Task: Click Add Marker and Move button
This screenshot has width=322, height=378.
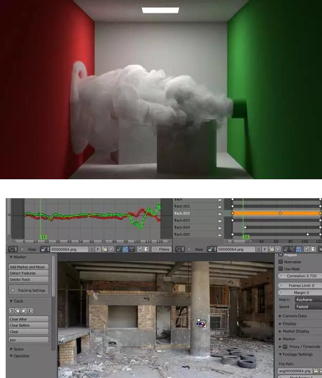Action: click(x=29, y=267)
